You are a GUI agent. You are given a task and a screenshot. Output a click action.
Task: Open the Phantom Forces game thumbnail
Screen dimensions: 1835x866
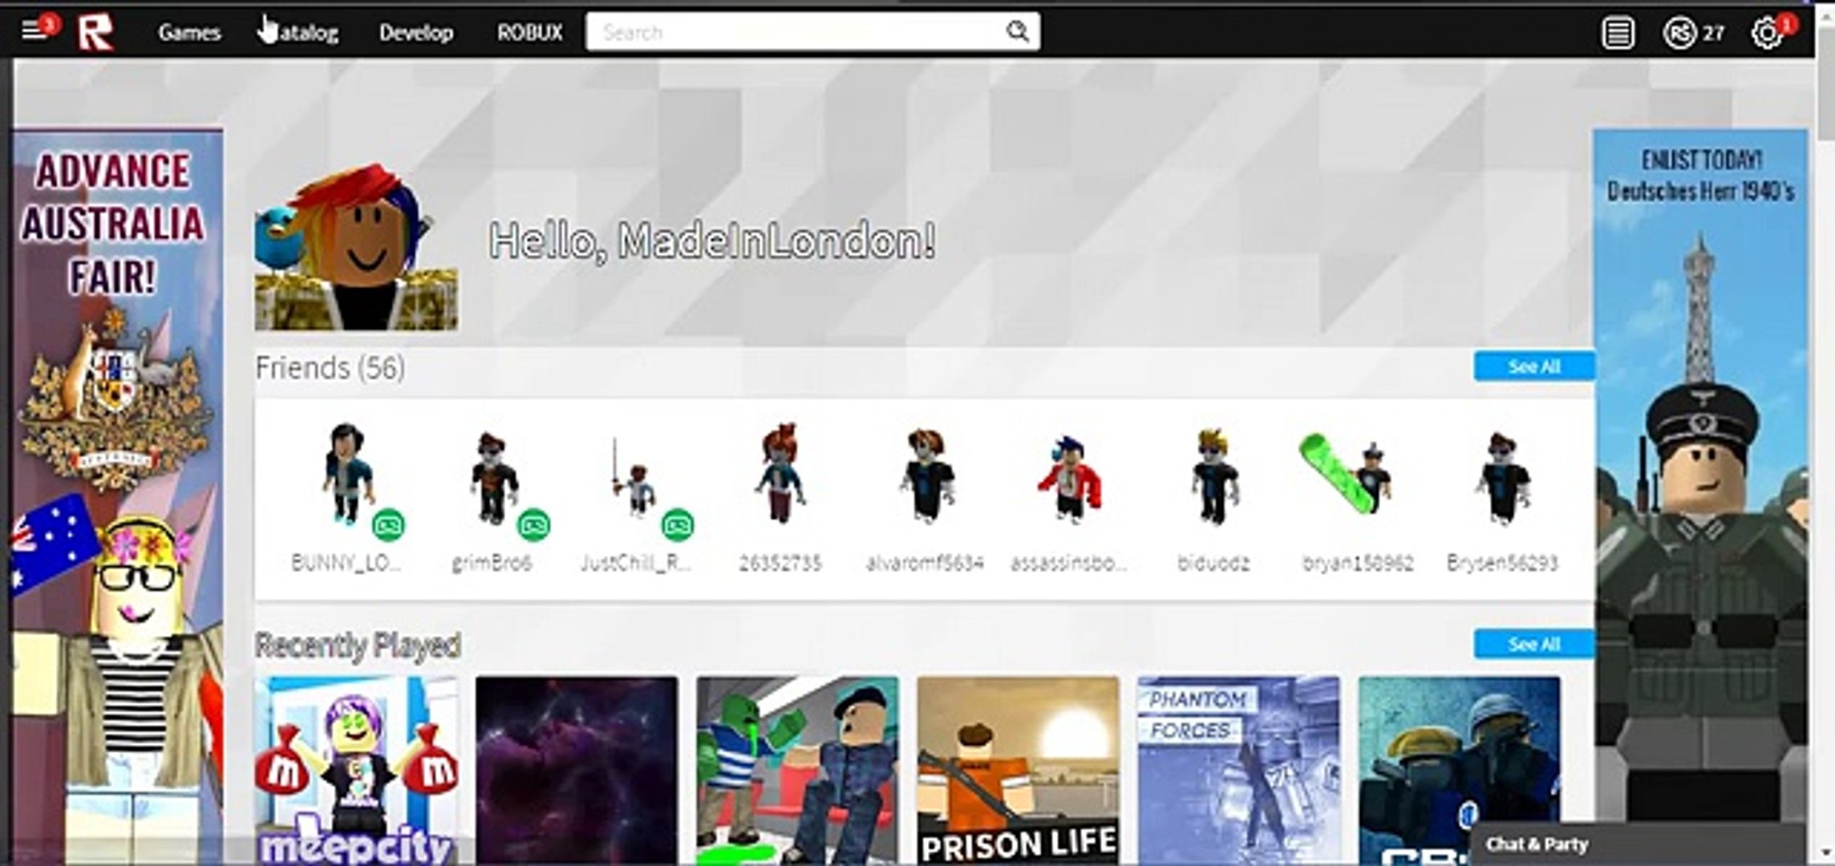click(x=1238, y=770)
